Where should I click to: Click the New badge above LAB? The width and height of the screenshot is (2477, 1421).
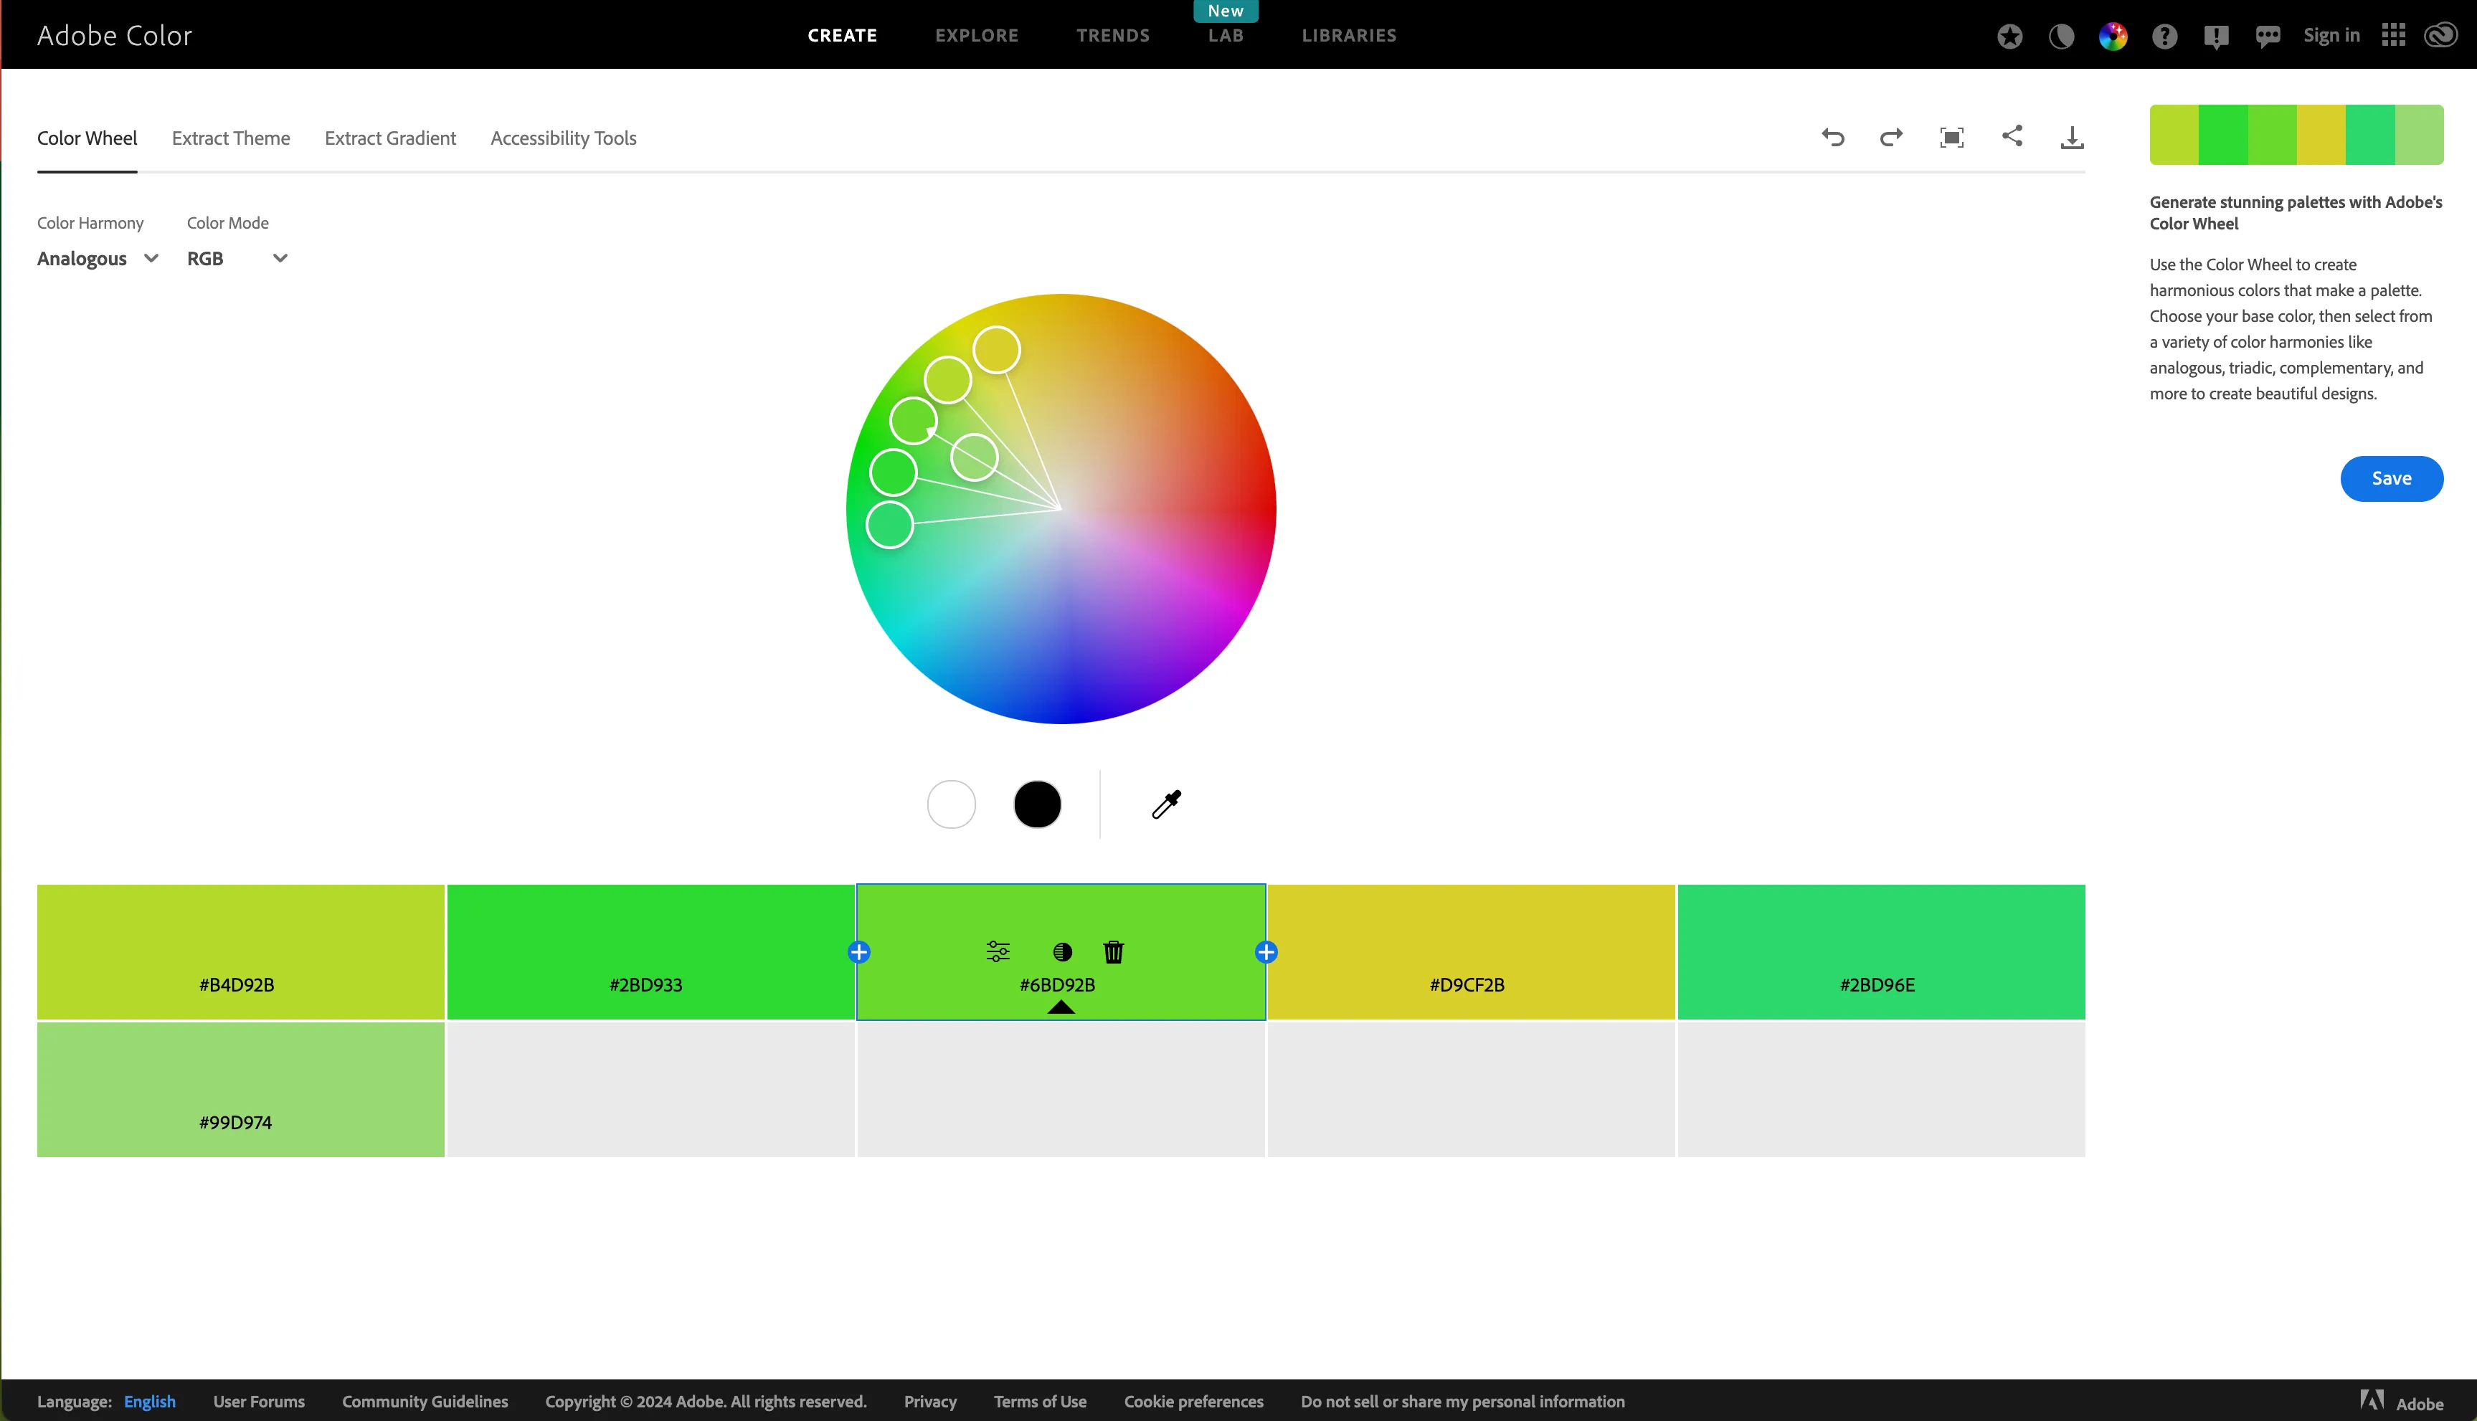(1226, 11)
